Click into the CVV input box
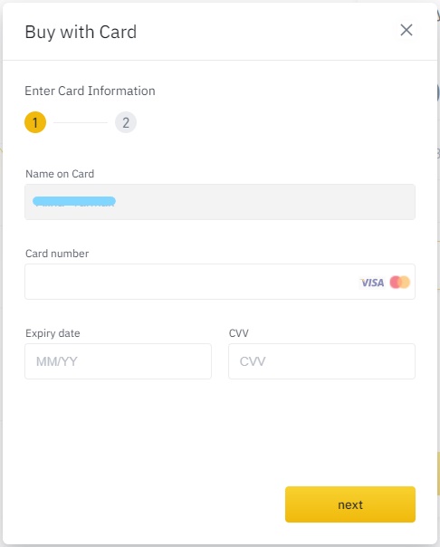Image resolution: width=440 pixels, height=547 pixels. point(321,361)
